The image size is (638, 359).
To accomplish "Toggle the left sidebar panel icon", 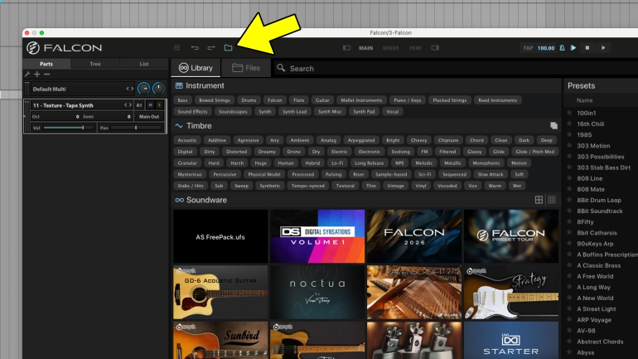I will (x=346, y=48).
